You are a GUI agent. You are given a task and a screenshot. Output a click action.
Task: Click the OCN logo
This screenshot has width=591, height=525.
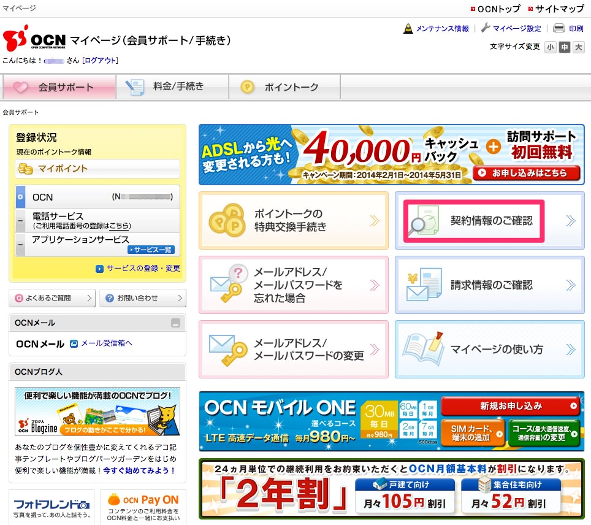pyautogui.click(x=34, y=38)
